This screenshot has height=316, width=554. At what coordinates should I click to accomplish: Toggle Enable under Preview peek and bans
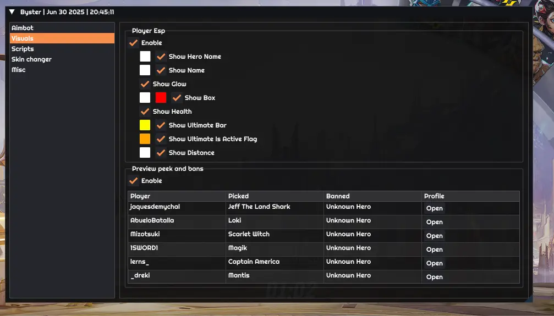[x=134, y=181]
